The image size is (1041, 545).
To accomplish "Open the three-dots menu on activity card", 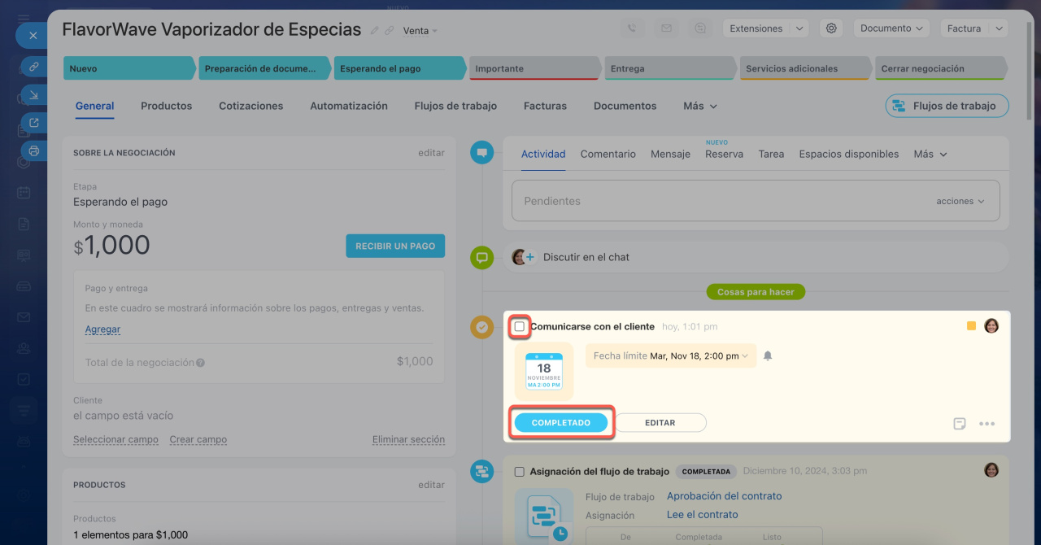I will point(987,424).
